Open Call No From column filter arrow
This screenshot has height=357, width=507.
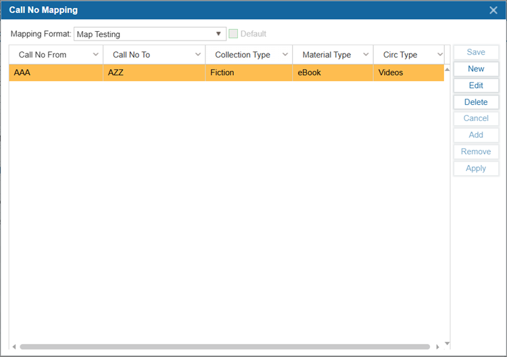(x=95, y=55)
